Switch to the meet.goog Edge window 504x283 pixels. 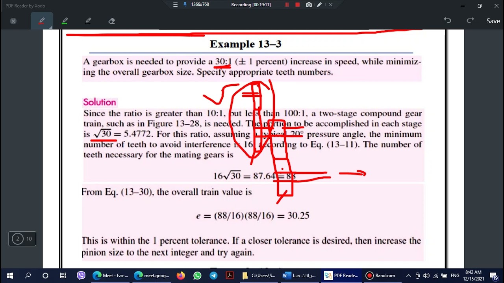coord(152,276)
